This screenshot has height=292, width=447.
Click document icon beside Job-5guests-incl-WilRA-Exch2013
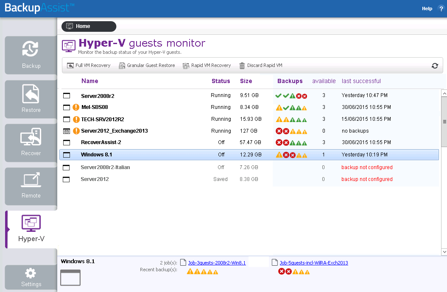click(x=275, y=262)
